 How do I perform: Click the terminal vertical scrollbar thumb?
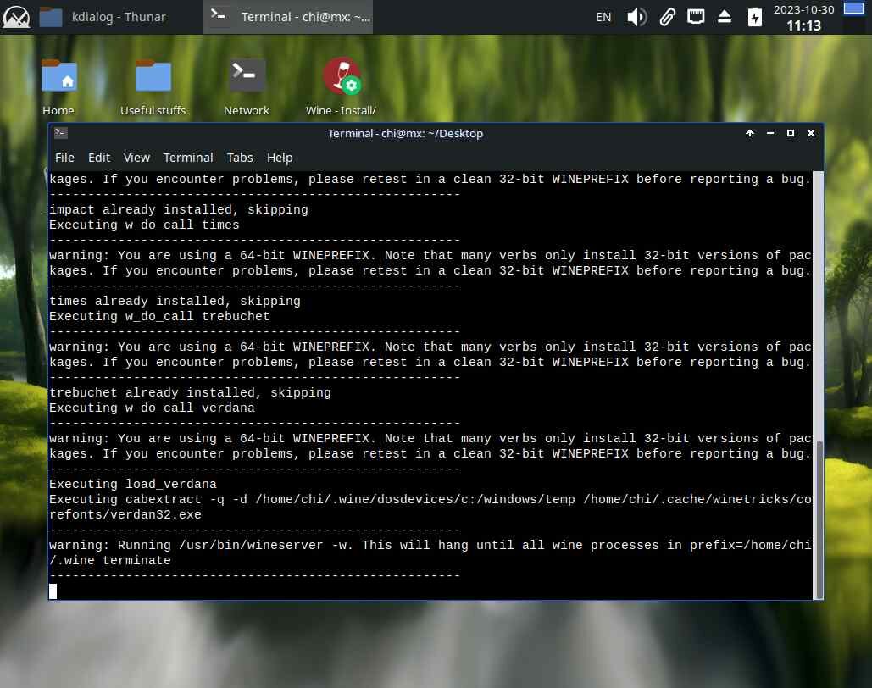819,519
